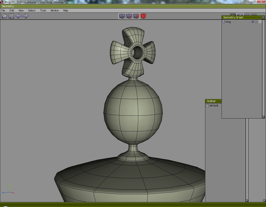Toggle the lock on the king object
This screenshot has width=266, height=207.
[256, 22]
